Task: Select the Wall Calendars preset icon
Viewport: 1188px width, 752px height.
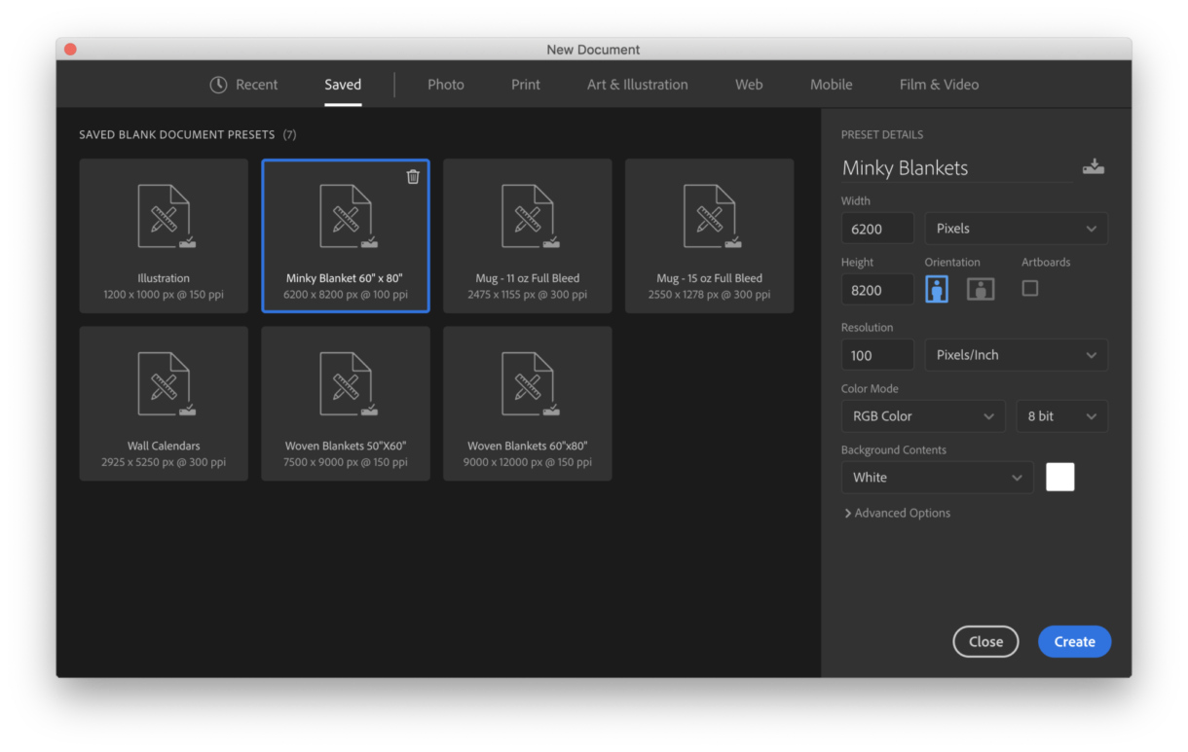Action: [x=164, y=384]
